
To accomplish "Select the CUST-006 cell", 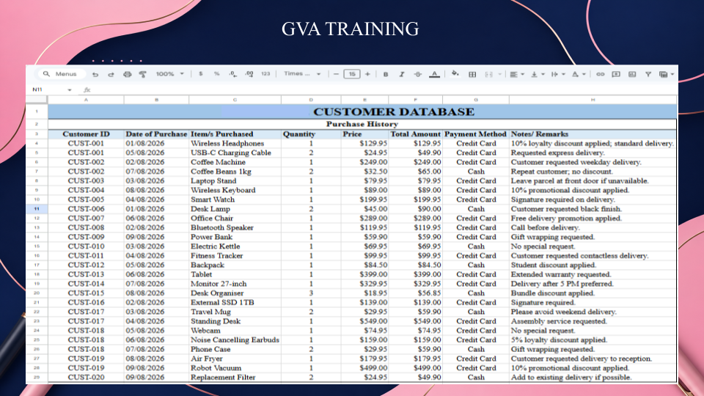I will (86, 209).
